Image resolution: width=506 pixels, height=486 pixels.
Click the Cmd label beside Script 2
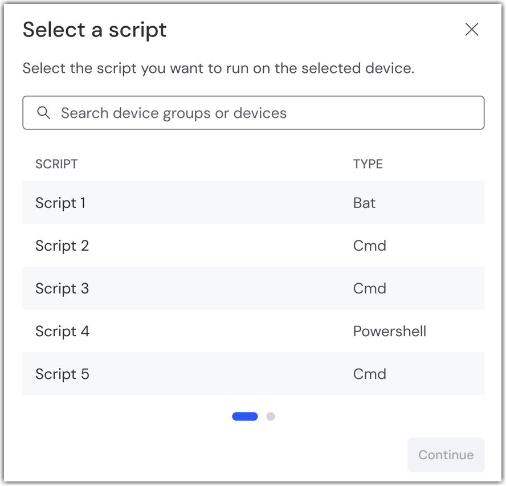coord(369,246)
